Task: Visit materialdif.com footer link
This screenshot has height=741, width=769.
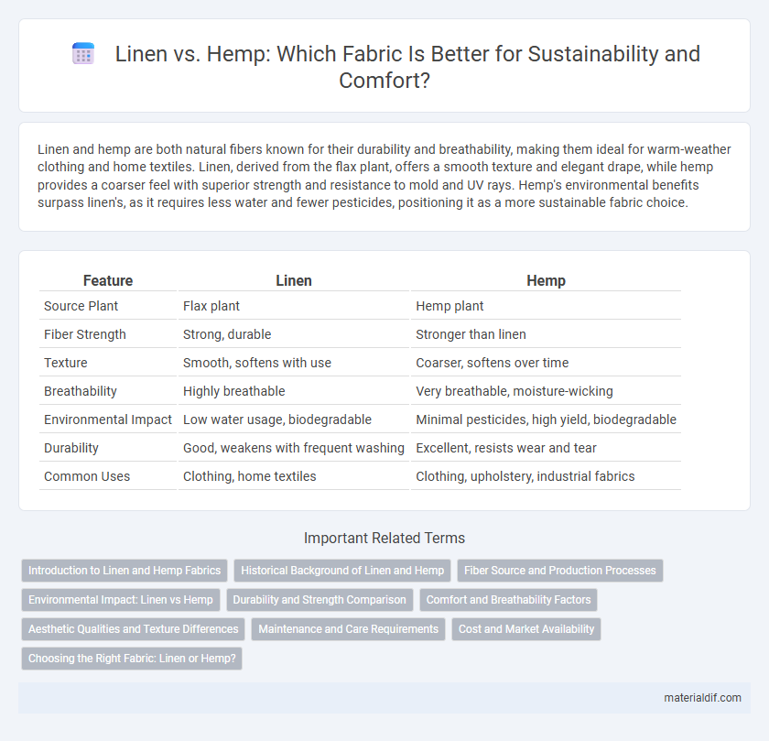Action: pos(702,698)
